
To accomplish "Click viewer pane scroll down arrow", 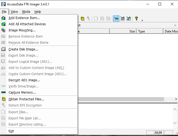I will pos(175,123).
